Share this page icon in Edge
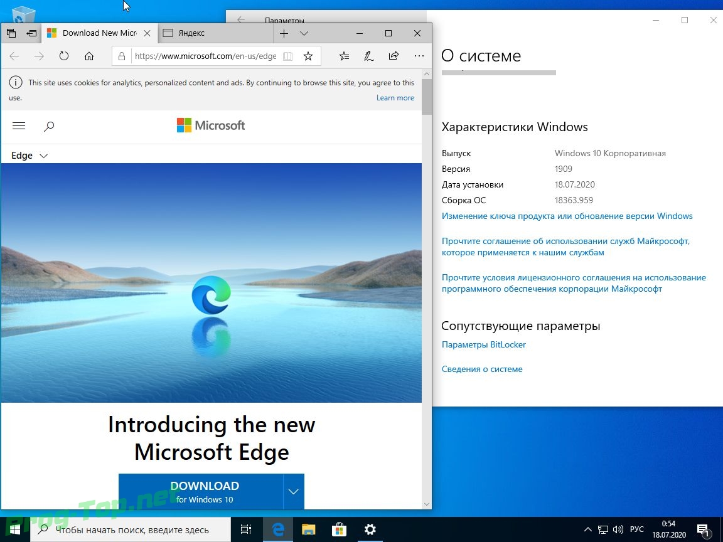Image resolution: width=723 pixels, height=542 pixels. point(394,56)
